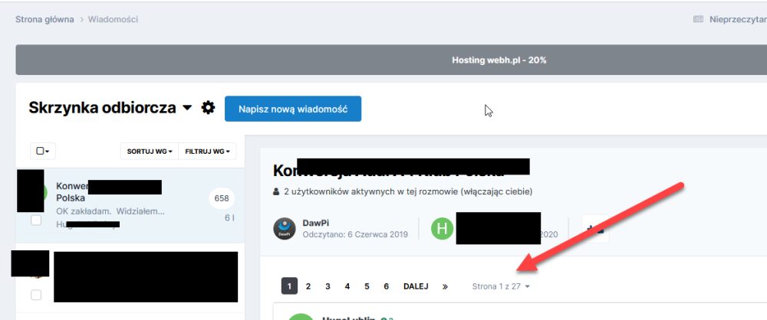Tick the checkbox of the second conversation

click(35, 295)
